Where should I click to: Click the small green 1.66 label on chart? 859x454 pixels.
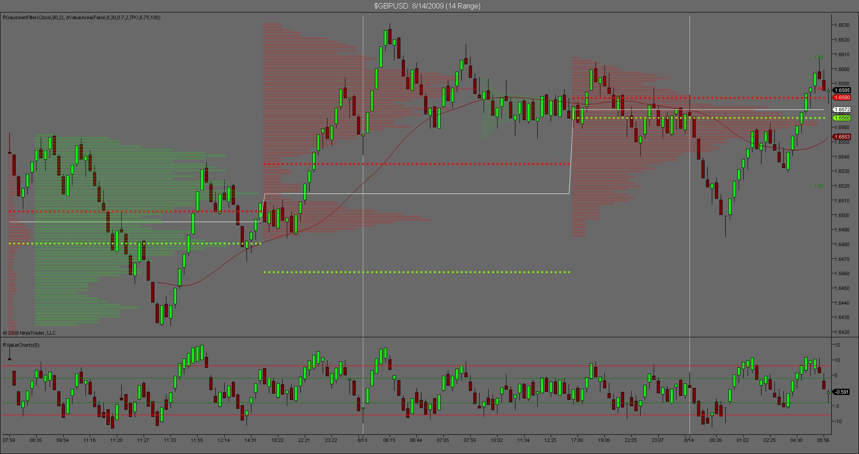coord(818,57)
